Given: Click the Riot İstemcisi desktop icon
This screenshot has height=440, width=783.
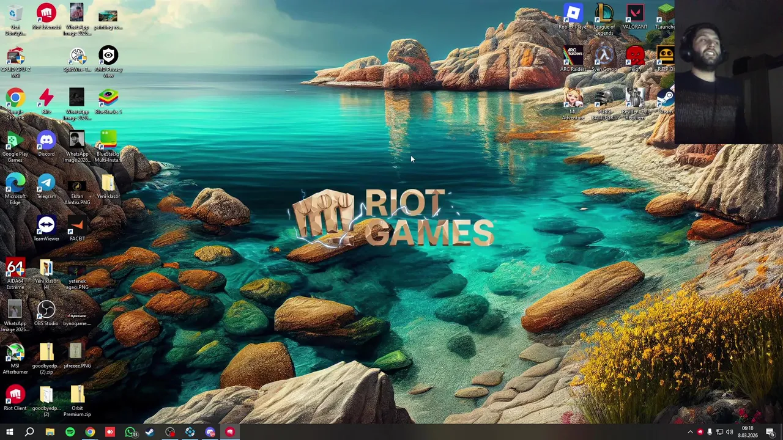Looking at the screenshot, I should [x=46, y=17].
